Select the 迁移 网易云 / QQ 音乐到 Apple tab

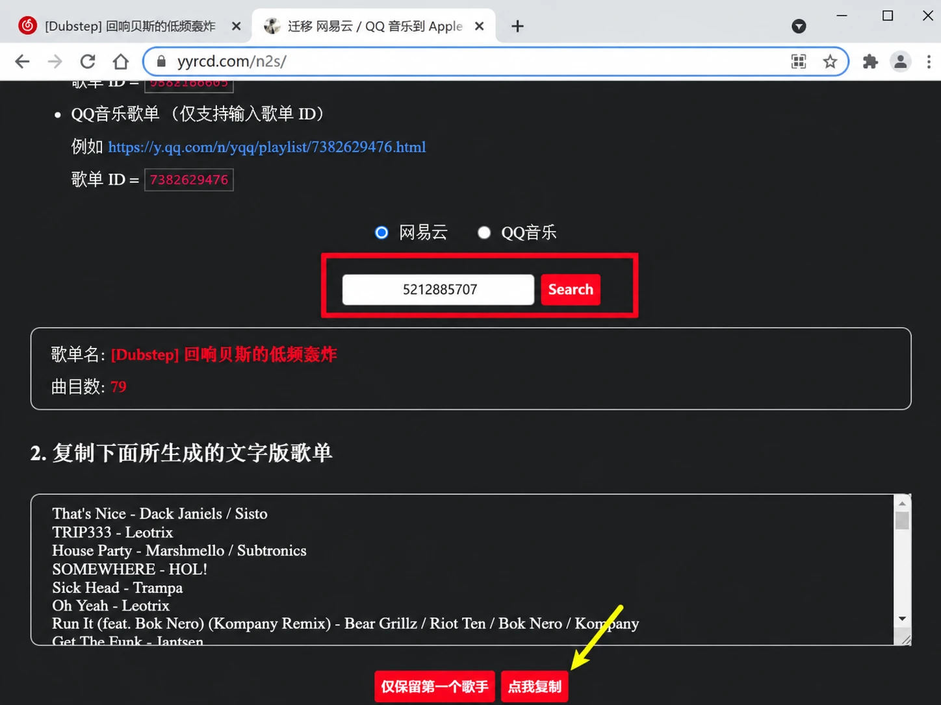(373, 26)
